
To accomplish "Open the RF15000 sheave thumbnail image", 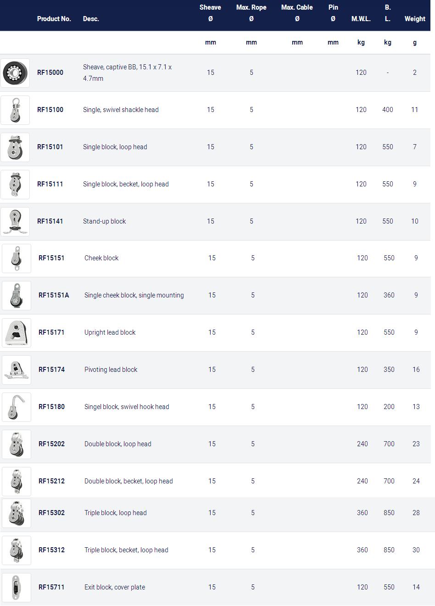I will point(15,73).
